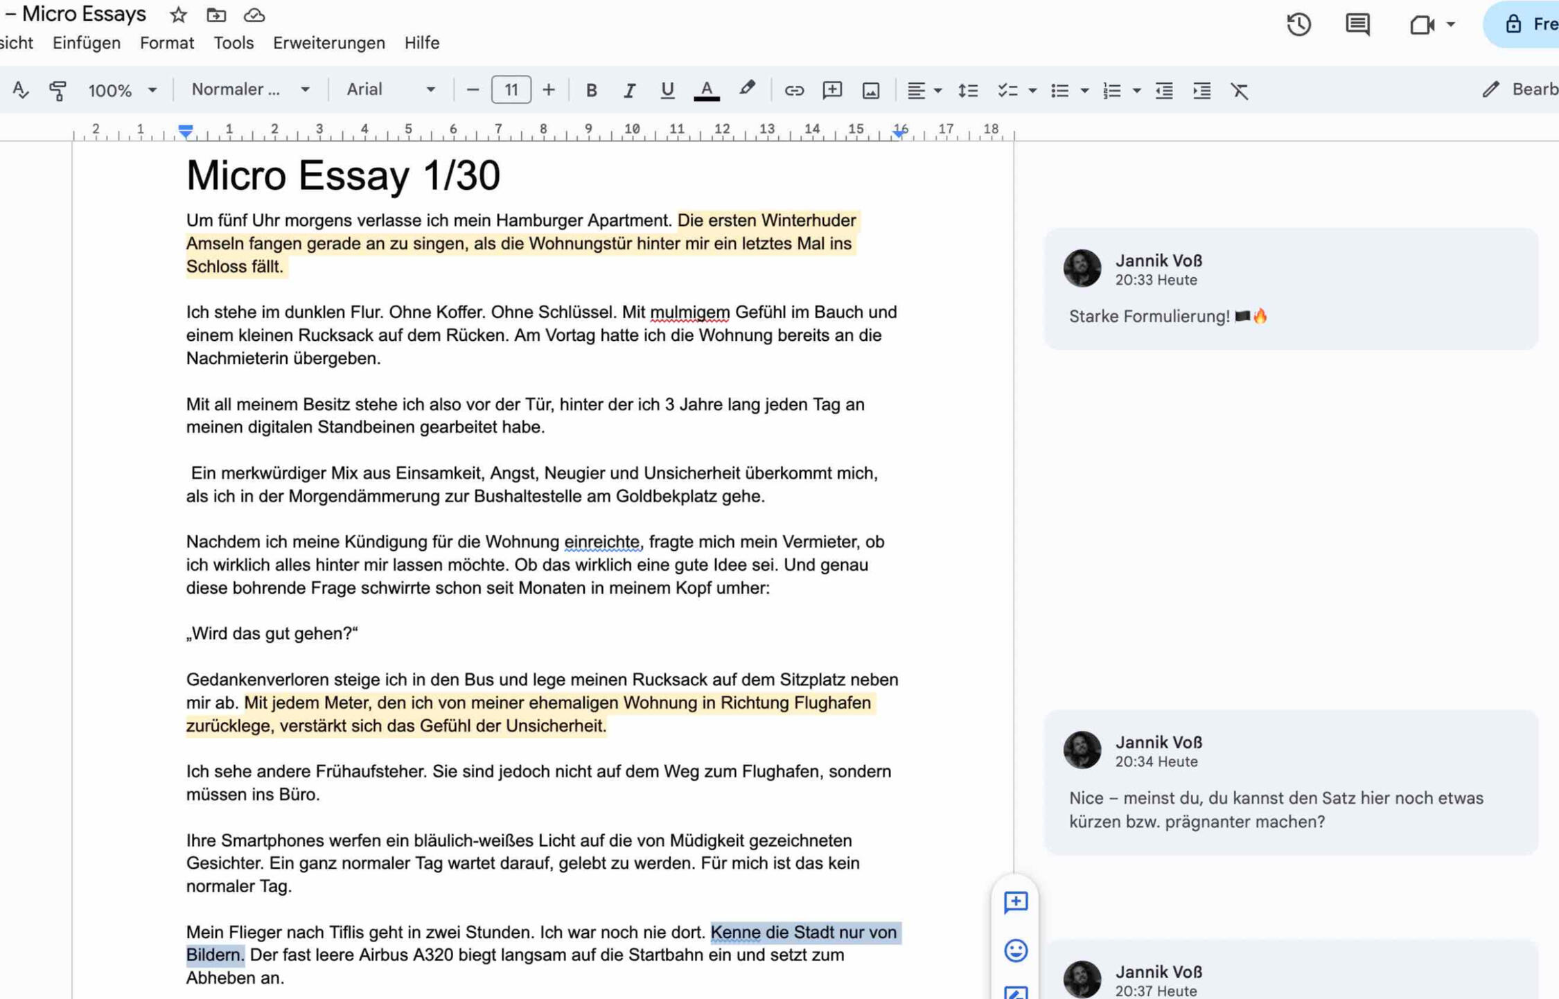
Task: Open the Arial font dropdown
Action: pos(391,90)
